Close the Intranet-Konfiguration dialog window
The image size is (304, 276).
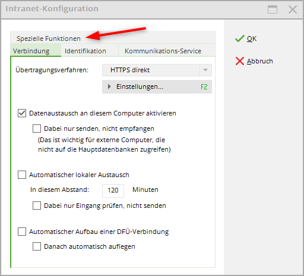coord(293,9)
